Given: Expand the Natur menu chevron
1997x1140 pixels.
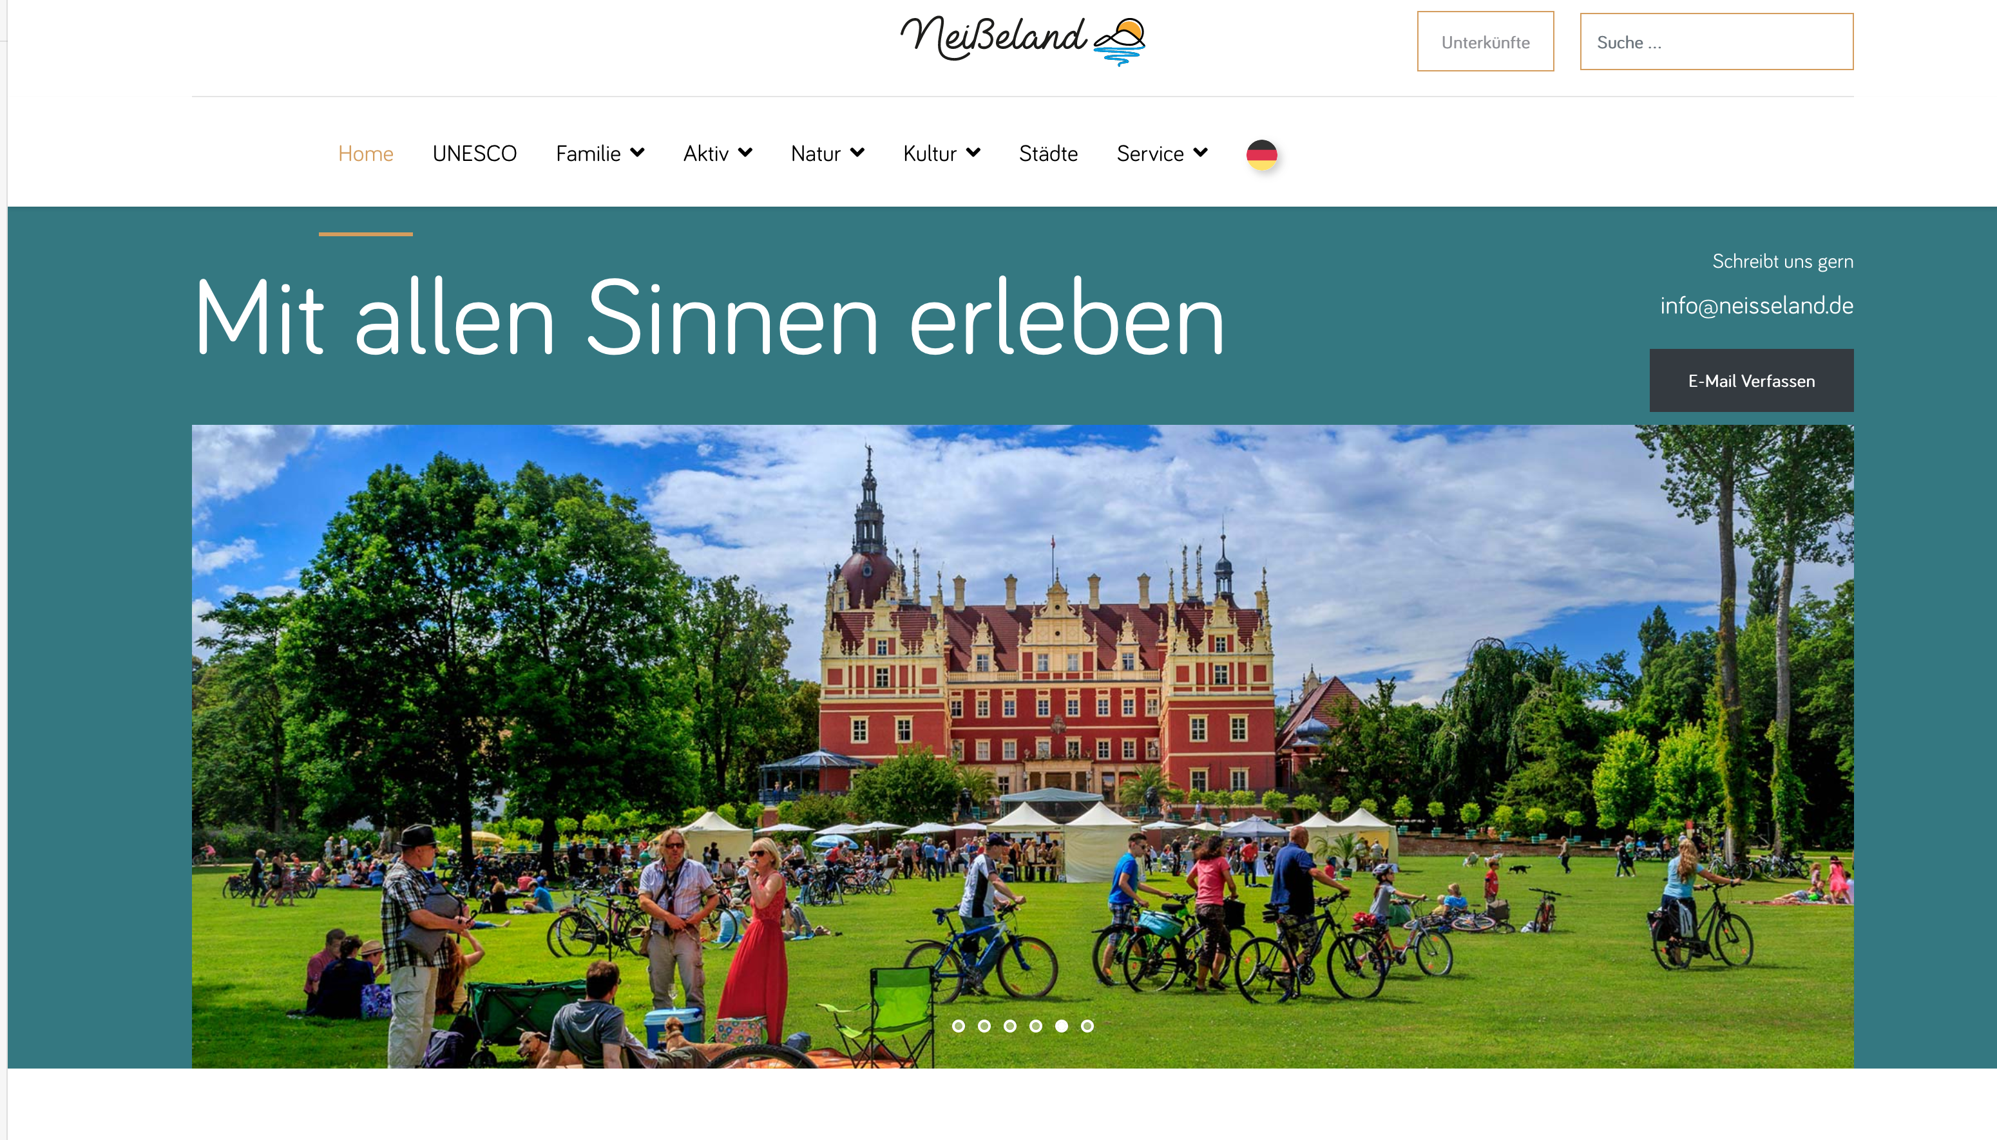Looking at the screenshot, I should point(857,153).
